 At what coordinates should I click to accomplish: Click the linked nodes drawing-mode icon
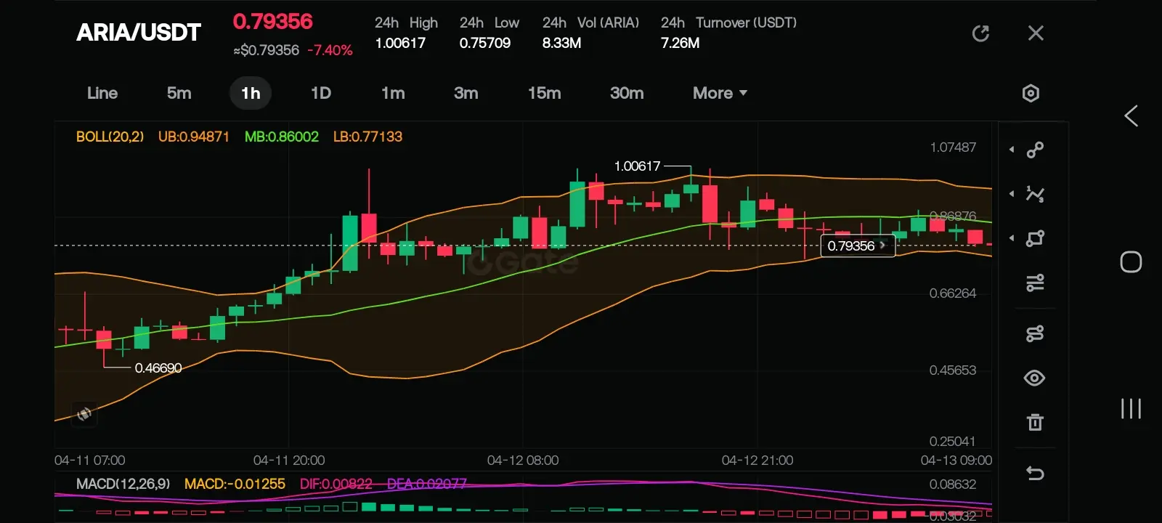click(1035, 333)
